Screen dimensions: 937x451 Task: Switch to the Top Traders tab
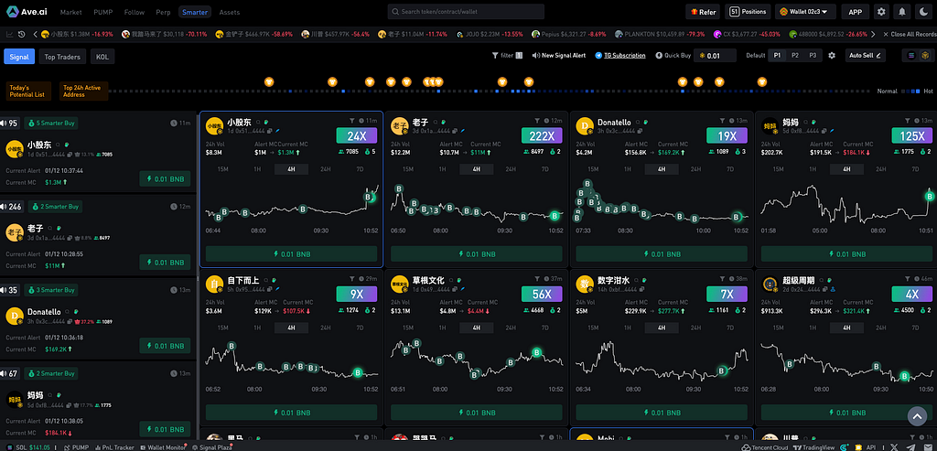[62, 57]
